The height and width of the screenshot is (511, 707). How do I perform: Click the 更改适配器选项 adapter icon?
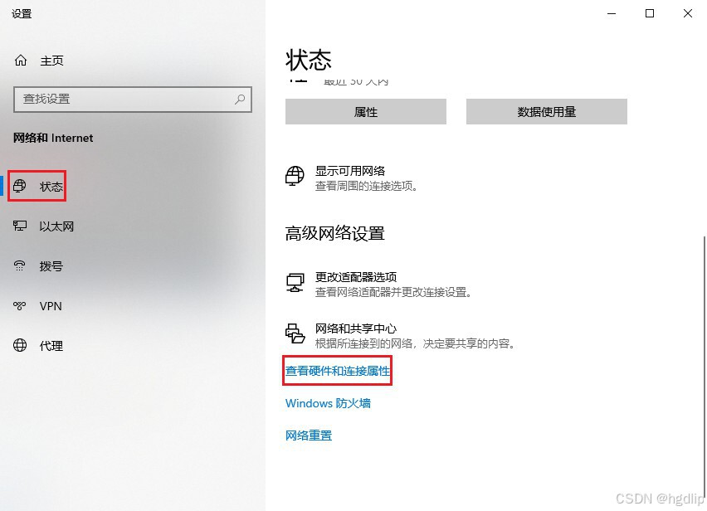[295, 283]
